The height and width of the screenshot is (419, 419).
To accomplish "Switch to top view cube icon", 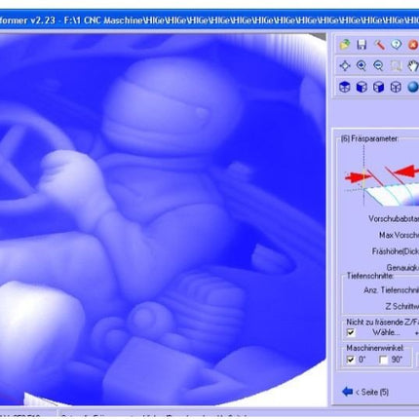I will click(x=345, y=87).
